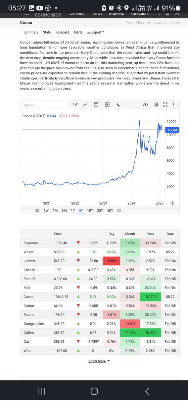The width and height of the screenshot is (188, 402).
Task: Open the Soybeans commodity link
Action: (31, 243)
